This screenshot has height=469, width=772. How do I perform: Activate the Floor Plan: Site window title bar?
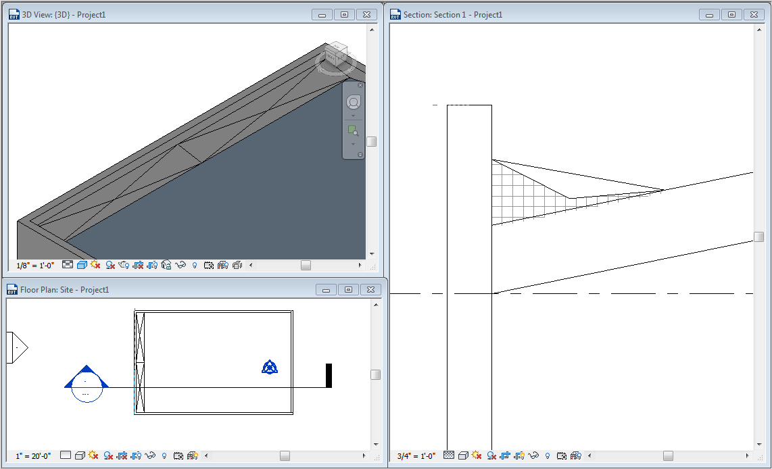pos(169,289)
